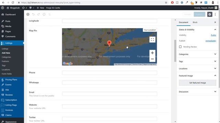This screenshot has width=220, height=123.
Task: Open Tags submenu under Listings
Action: [4, 65]
